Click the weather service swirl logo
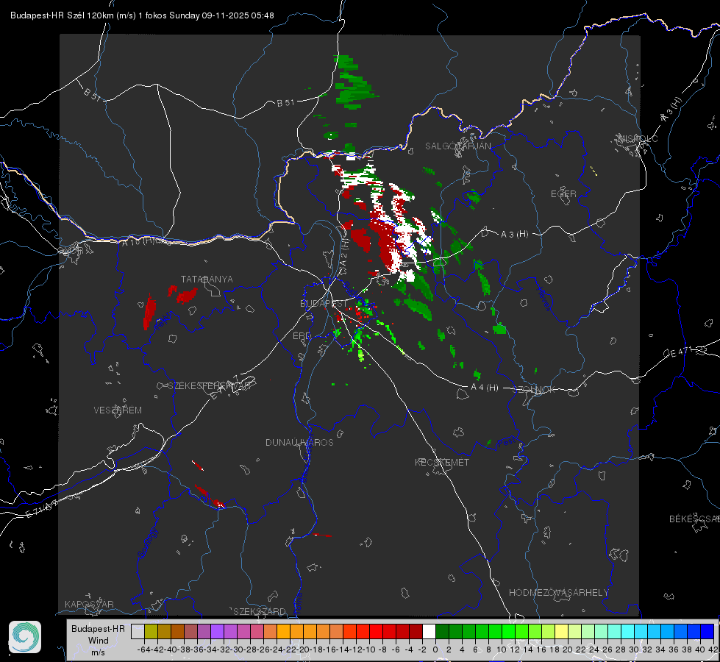Screen dimensions: 720x662 tap(25, 637)
